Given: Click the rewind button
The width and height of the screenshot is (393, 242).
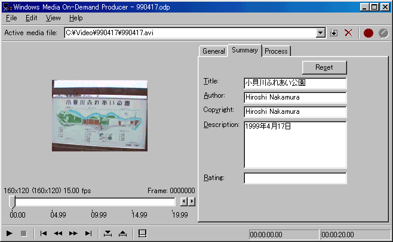Looking at the screenshot, I should pyautogui.click(x=58, y=234).
